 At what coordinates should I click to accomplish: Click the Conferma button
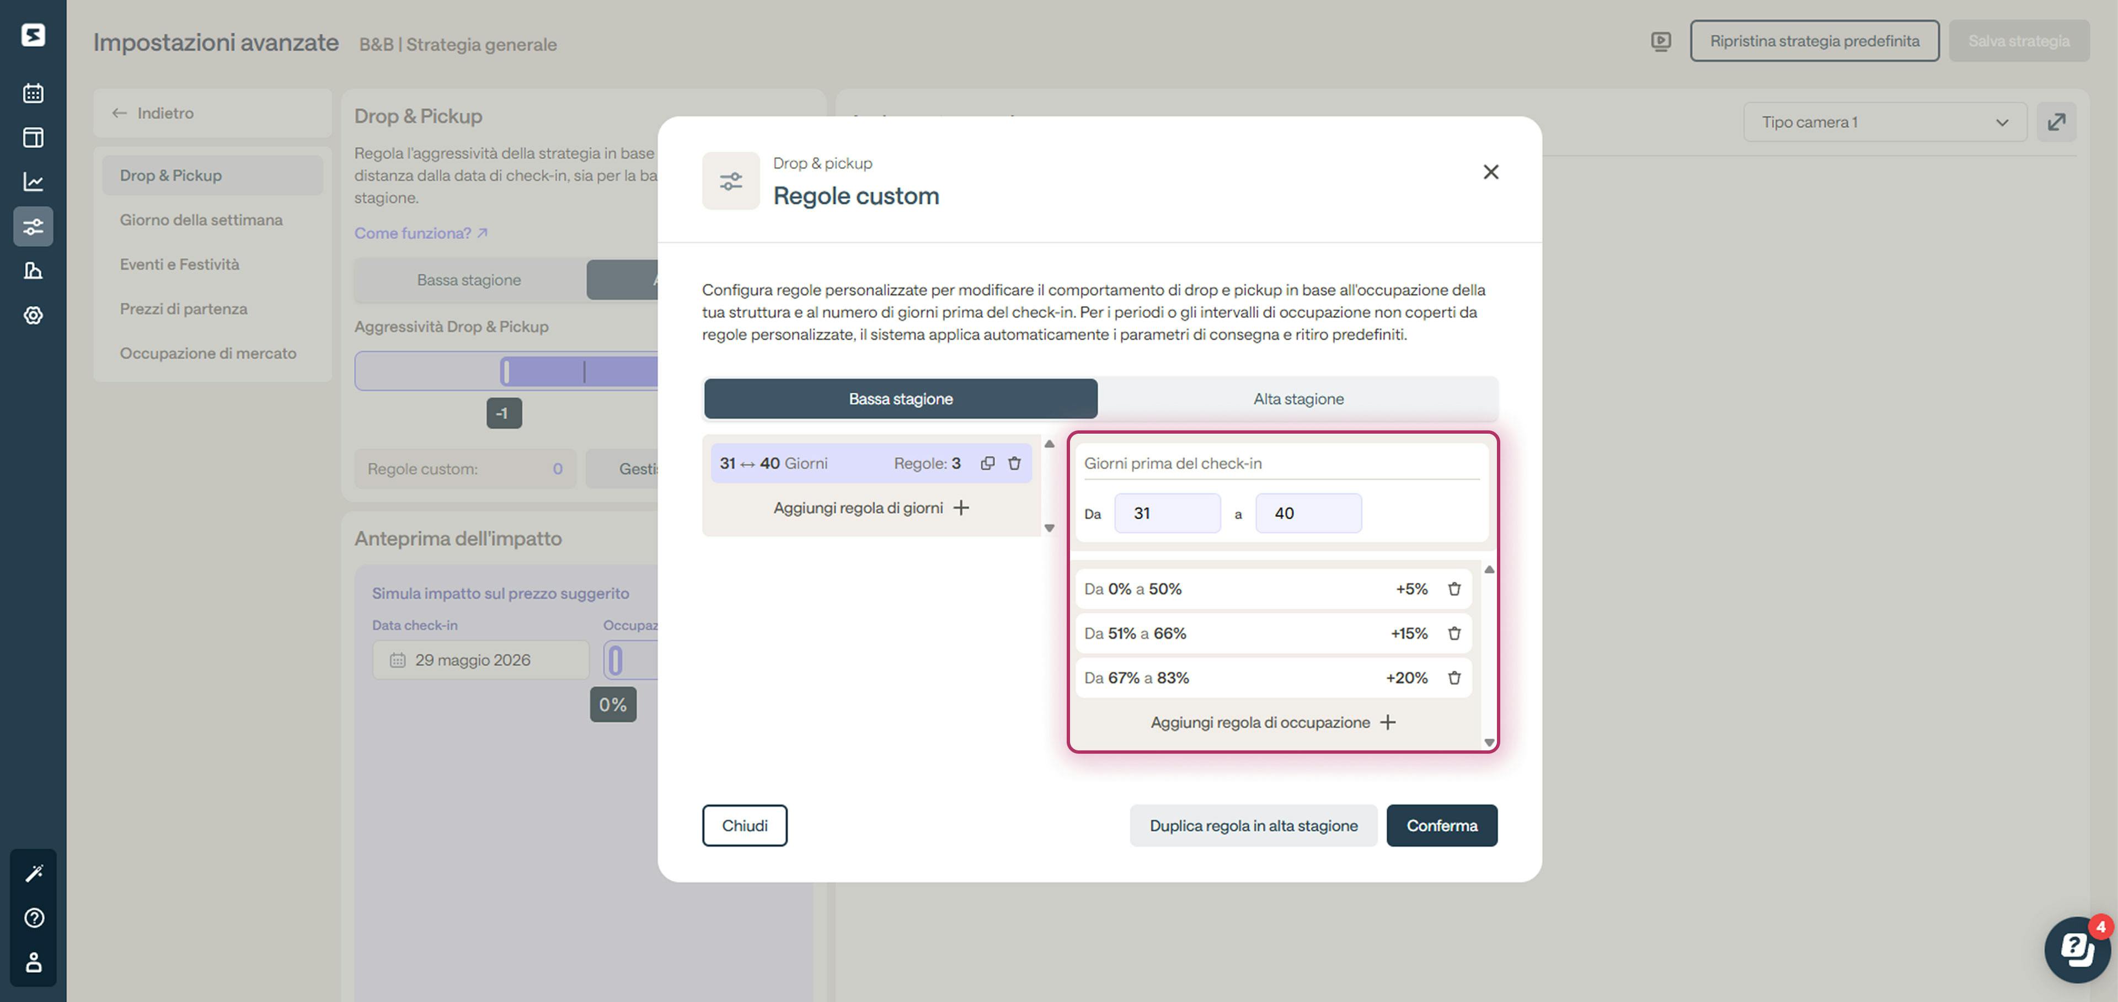coord(1441,825)
